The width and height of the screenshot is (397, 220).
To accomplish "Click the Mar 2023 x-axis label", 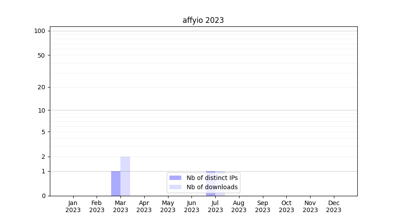I will [120, 206].
